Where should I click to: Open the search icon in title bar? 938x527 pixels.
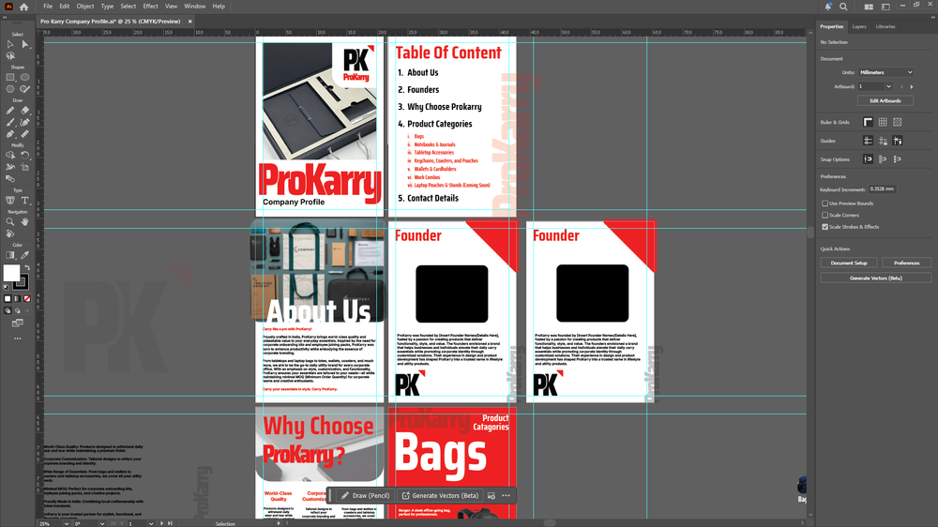pos(843,7)
